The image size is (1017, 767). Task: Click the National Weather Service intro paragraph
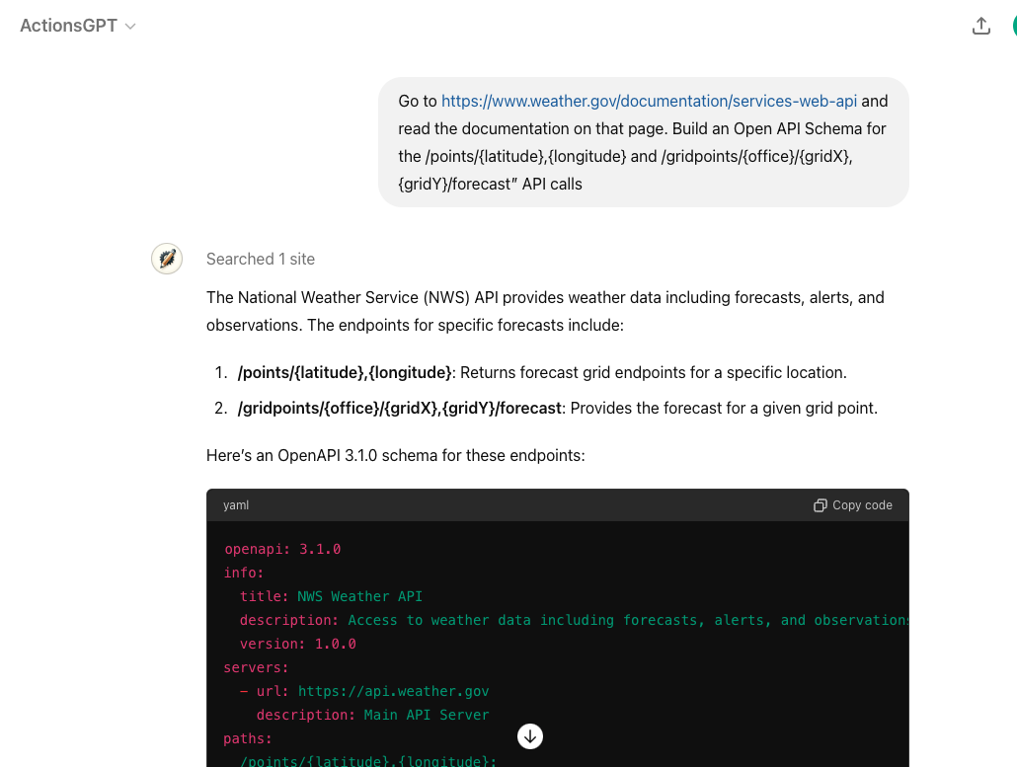coord(545,311)
